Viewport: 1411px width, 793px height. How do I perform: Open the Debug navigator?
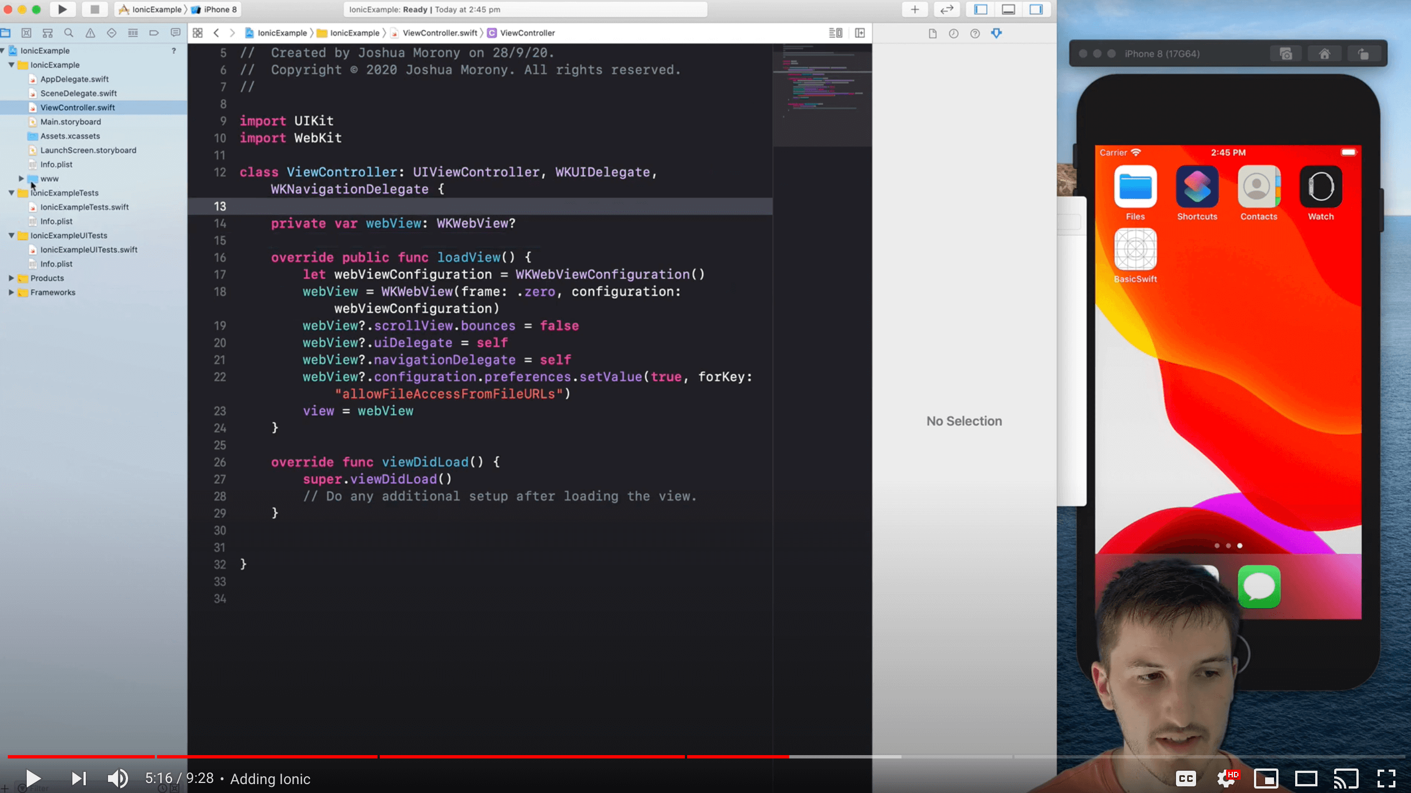(x=133, y=33)
